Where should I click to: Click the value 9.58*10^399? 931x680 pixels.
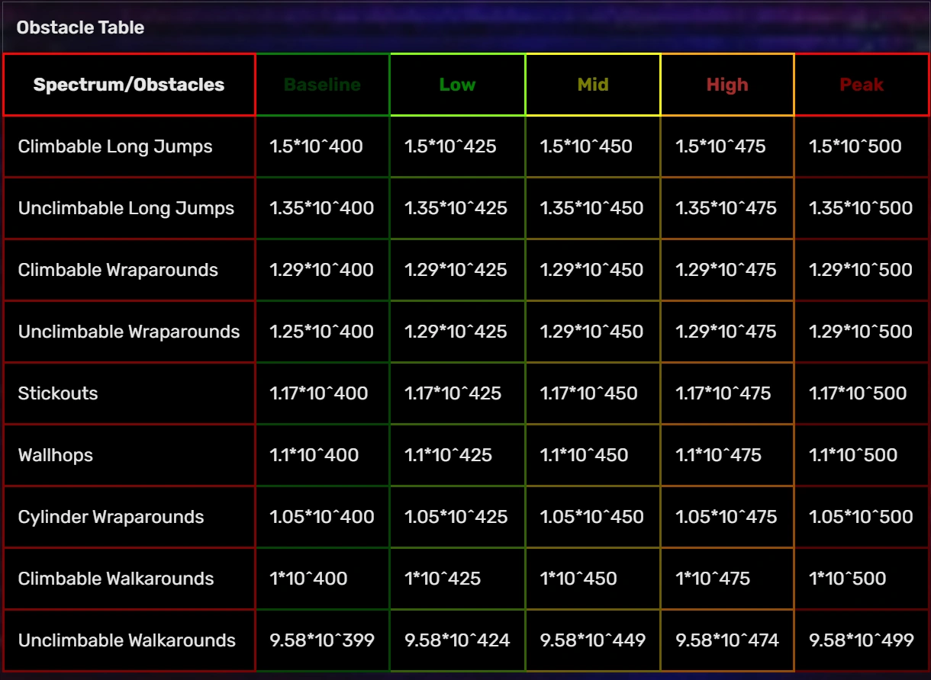pos(322,640)
